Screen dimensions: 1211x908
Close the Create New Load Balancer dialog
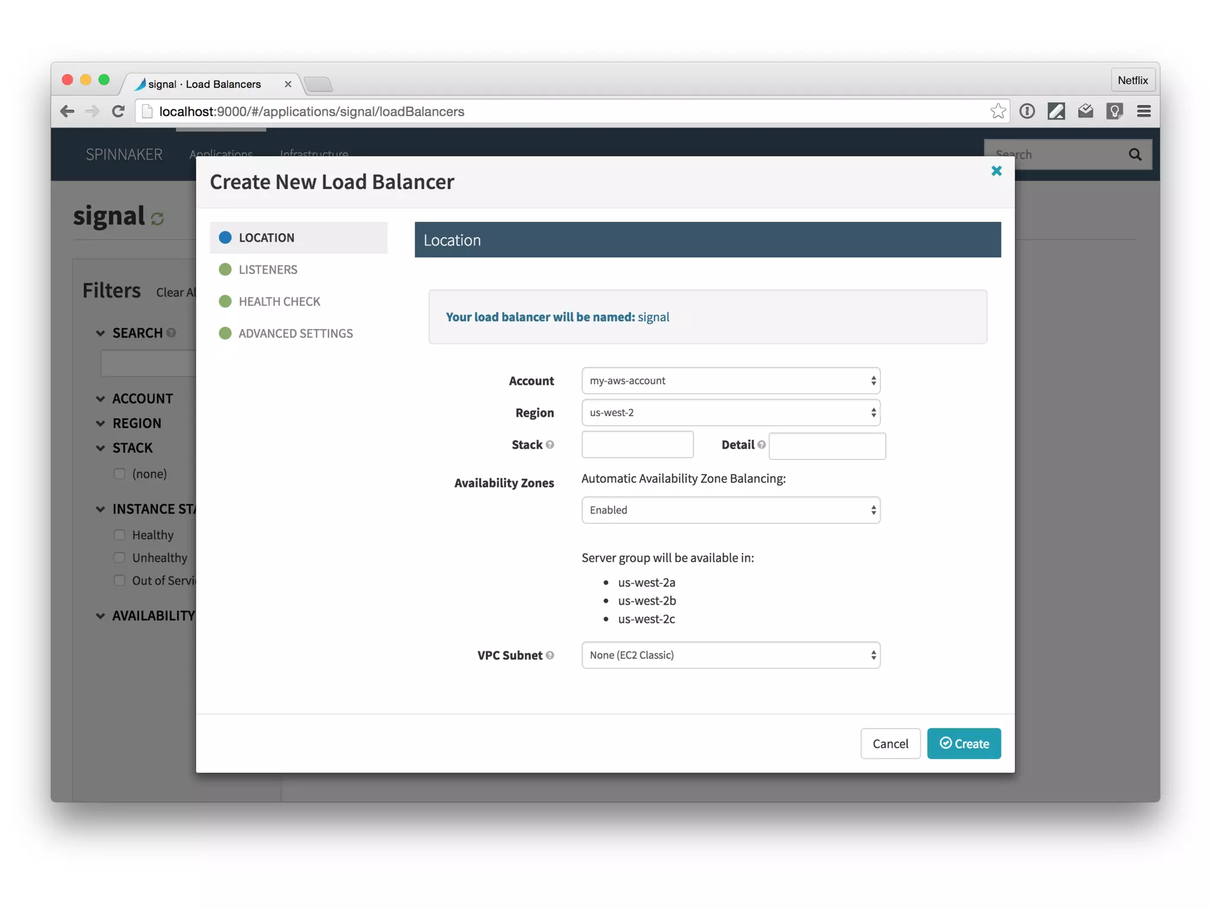click(996, 171)
